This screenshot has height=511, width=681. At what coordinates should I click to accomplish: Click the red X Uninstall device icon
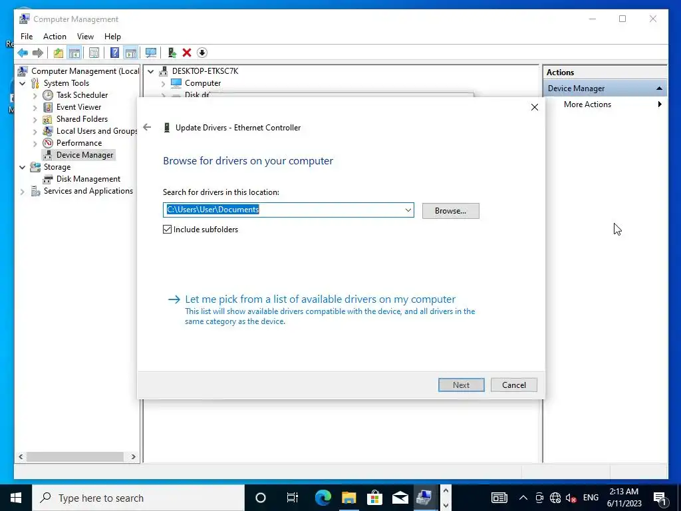187,53
